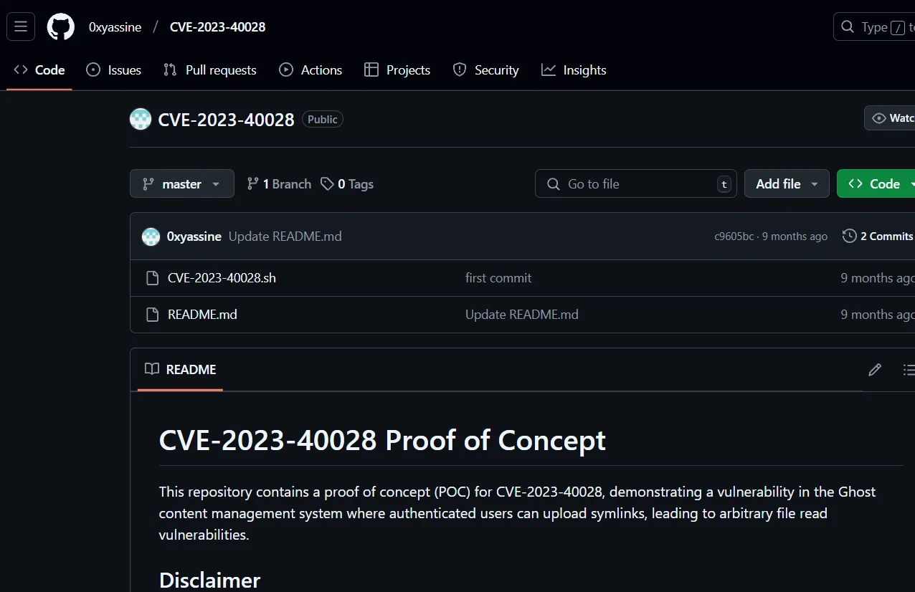
Task: Select the README tab in file viewer
Action: point(181,370)
